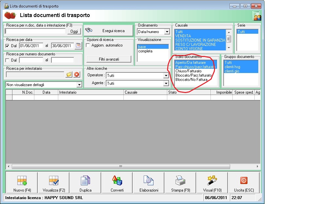
Task: Click Causale list scroll down arrow
Action: pyautogui.click(x=229, y=47)
